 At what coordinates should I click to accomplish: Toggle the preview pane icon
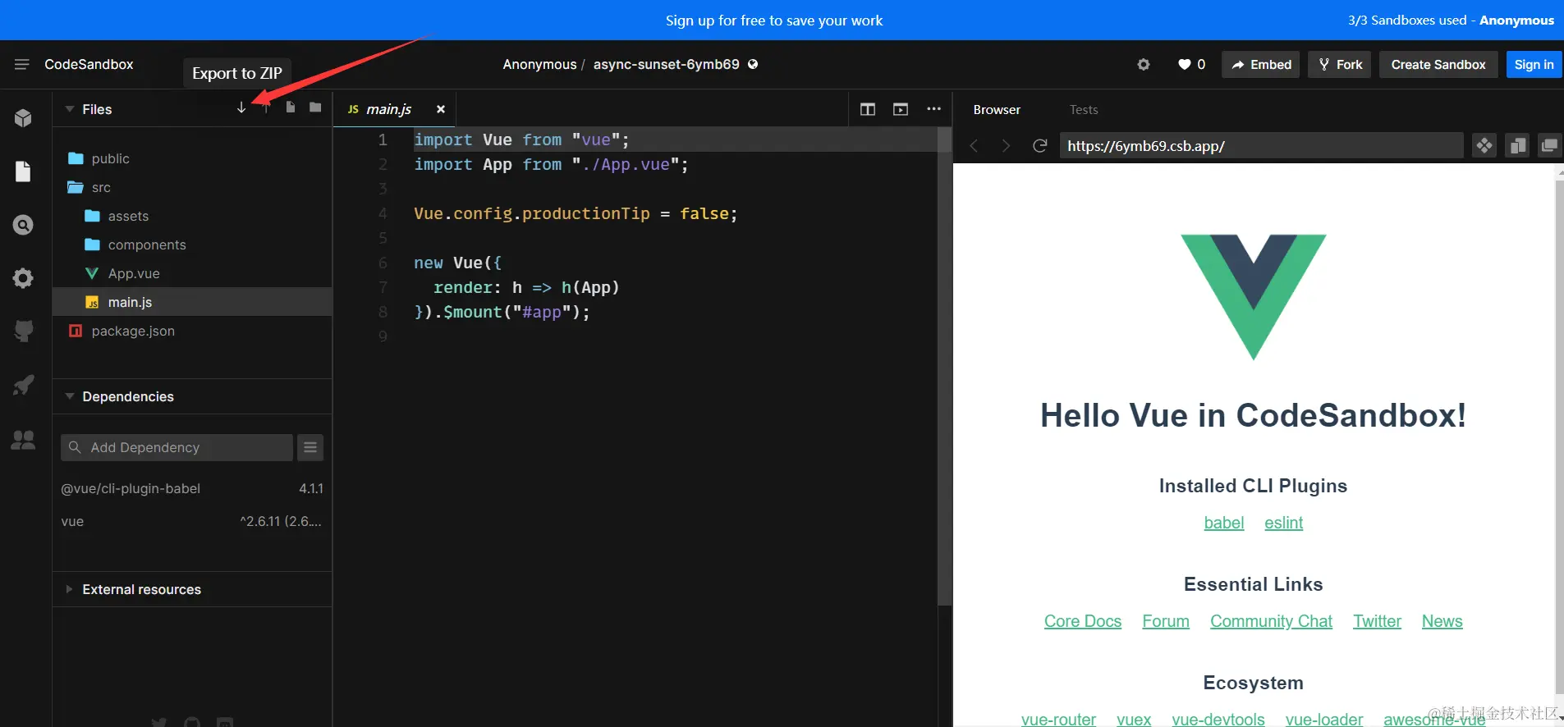point(901,109)
